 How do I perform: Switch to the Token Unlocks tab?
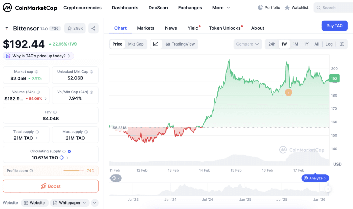click(x=225, y=28)
